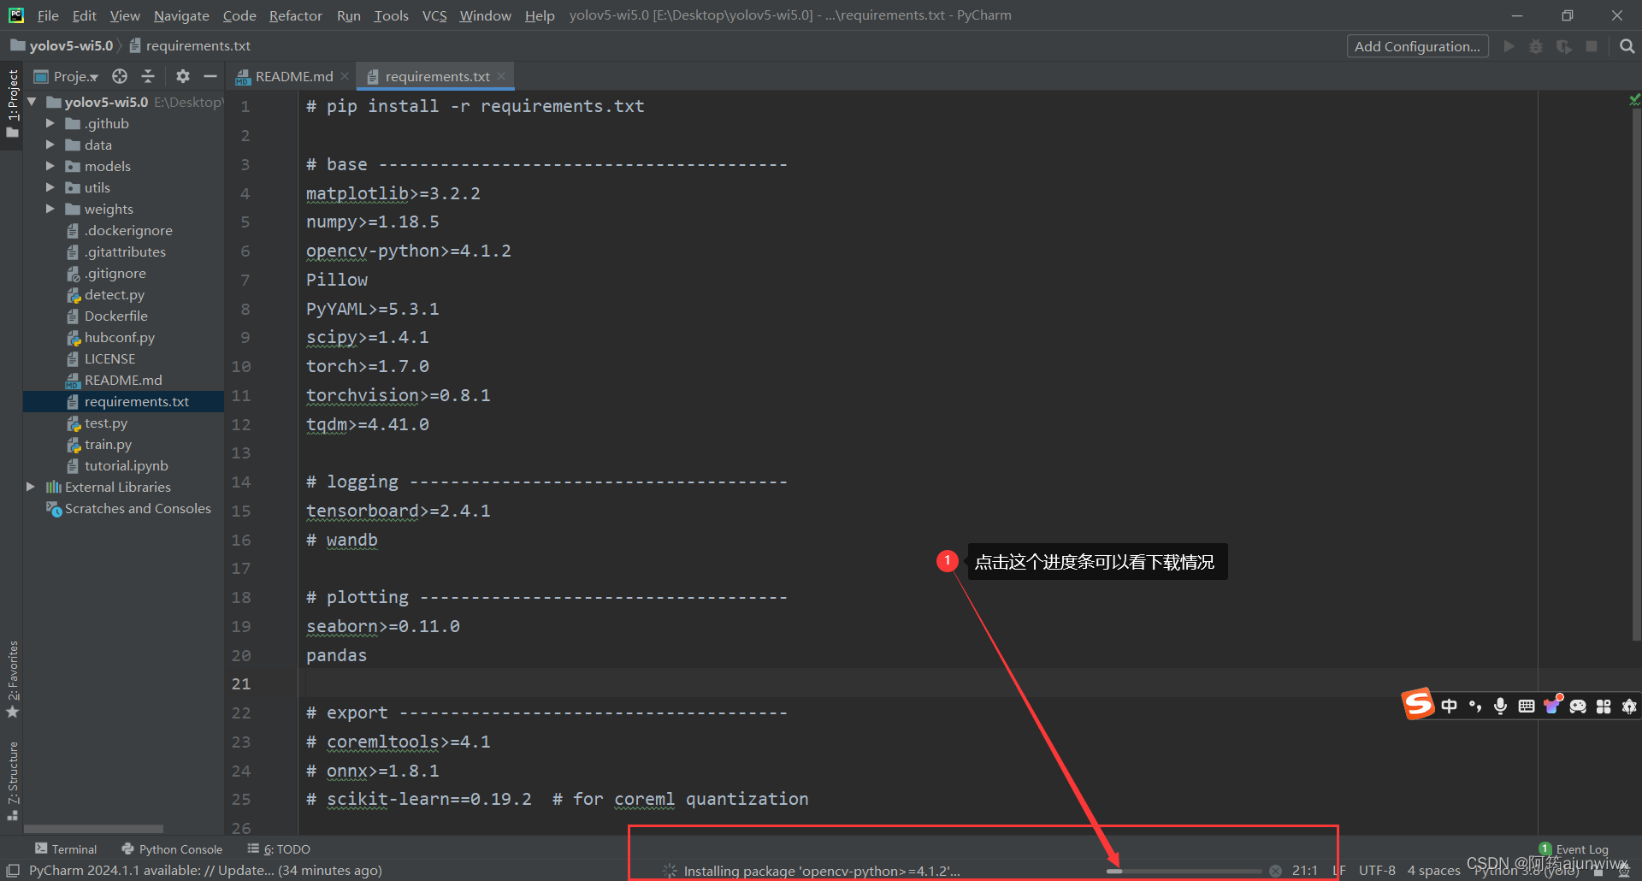The image size is (1642, 881).
Task: Click the Debug bug icon
Action: click(x=1536, y=46)
